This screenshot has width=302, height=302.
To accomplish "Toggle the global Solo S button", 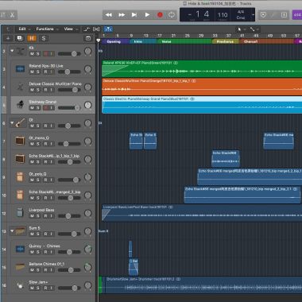I will tap(44, 38).
